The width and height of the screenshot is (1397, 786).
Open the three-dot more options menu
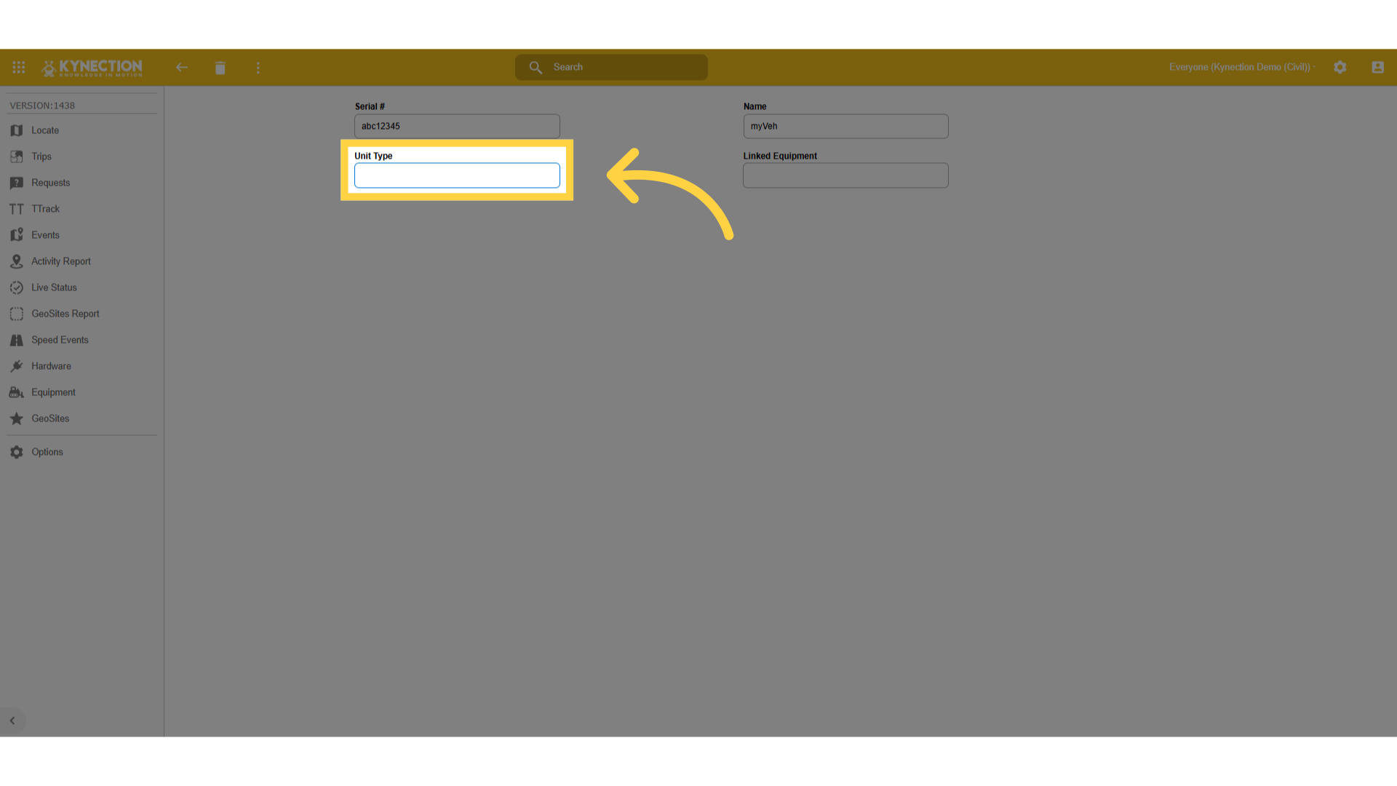(258, 68)
